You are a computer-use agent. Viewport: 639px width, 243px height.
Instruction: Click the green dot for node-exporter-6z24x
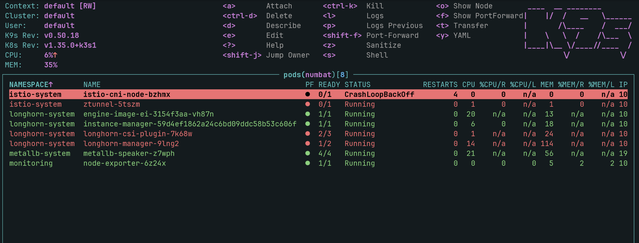pyautogui.click(x=308, y=163)
